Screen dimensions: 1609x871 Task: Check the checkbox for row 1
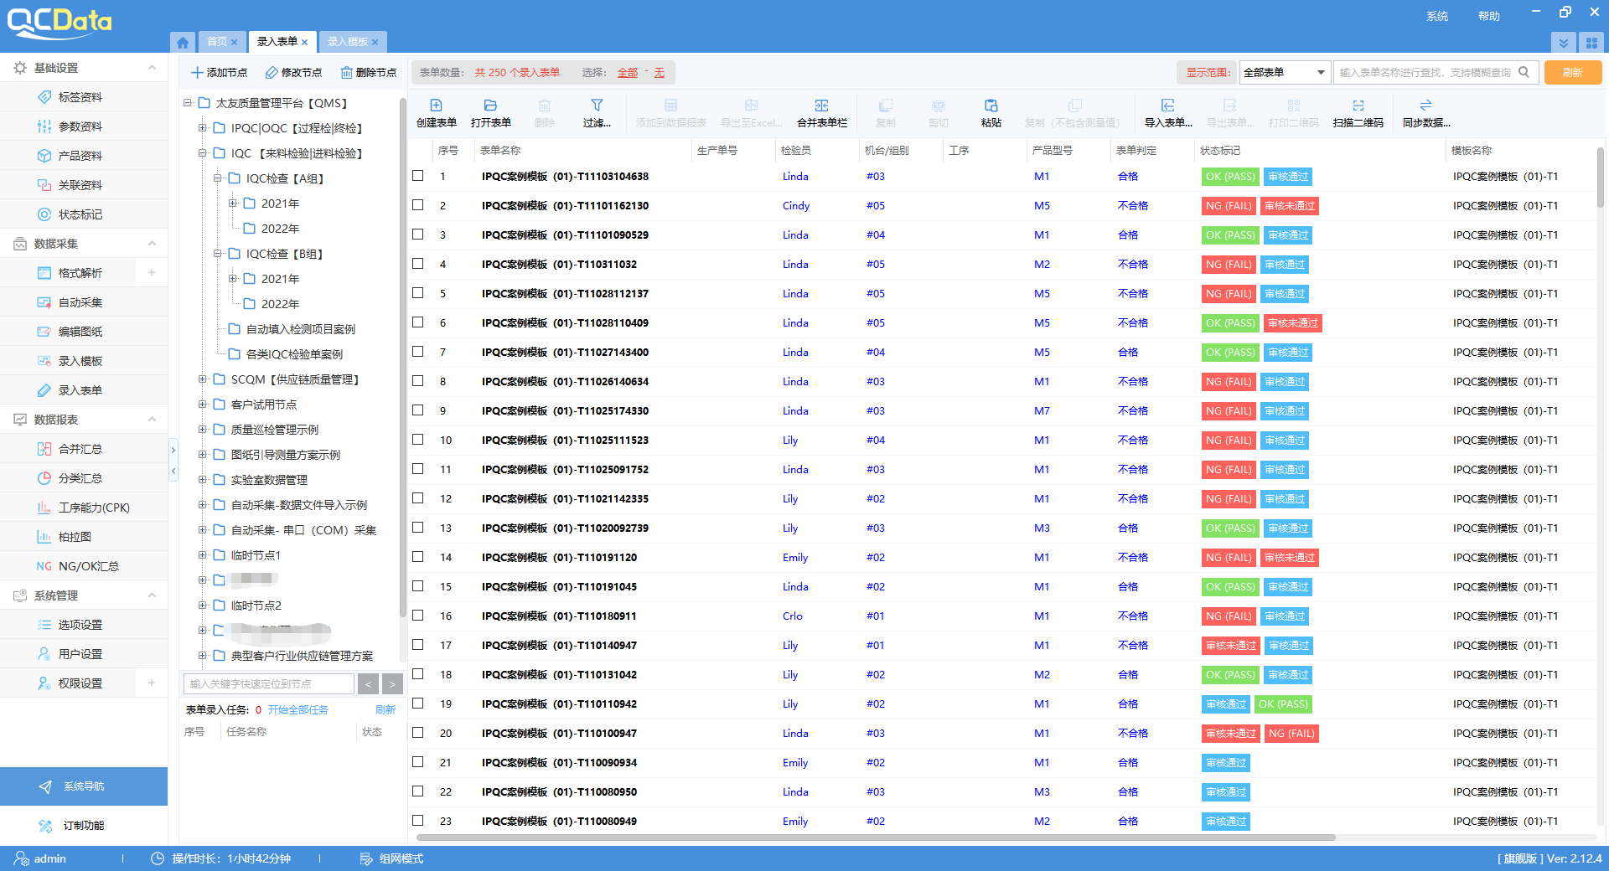pyautogui.click(x=418, y=176)
